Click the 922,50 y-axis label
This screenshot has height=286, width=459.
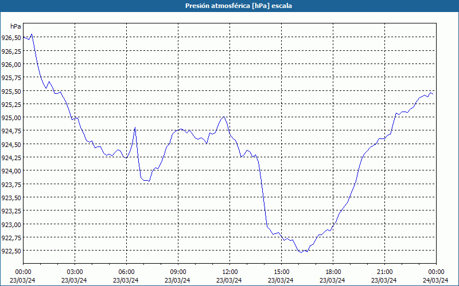(11, 251)
